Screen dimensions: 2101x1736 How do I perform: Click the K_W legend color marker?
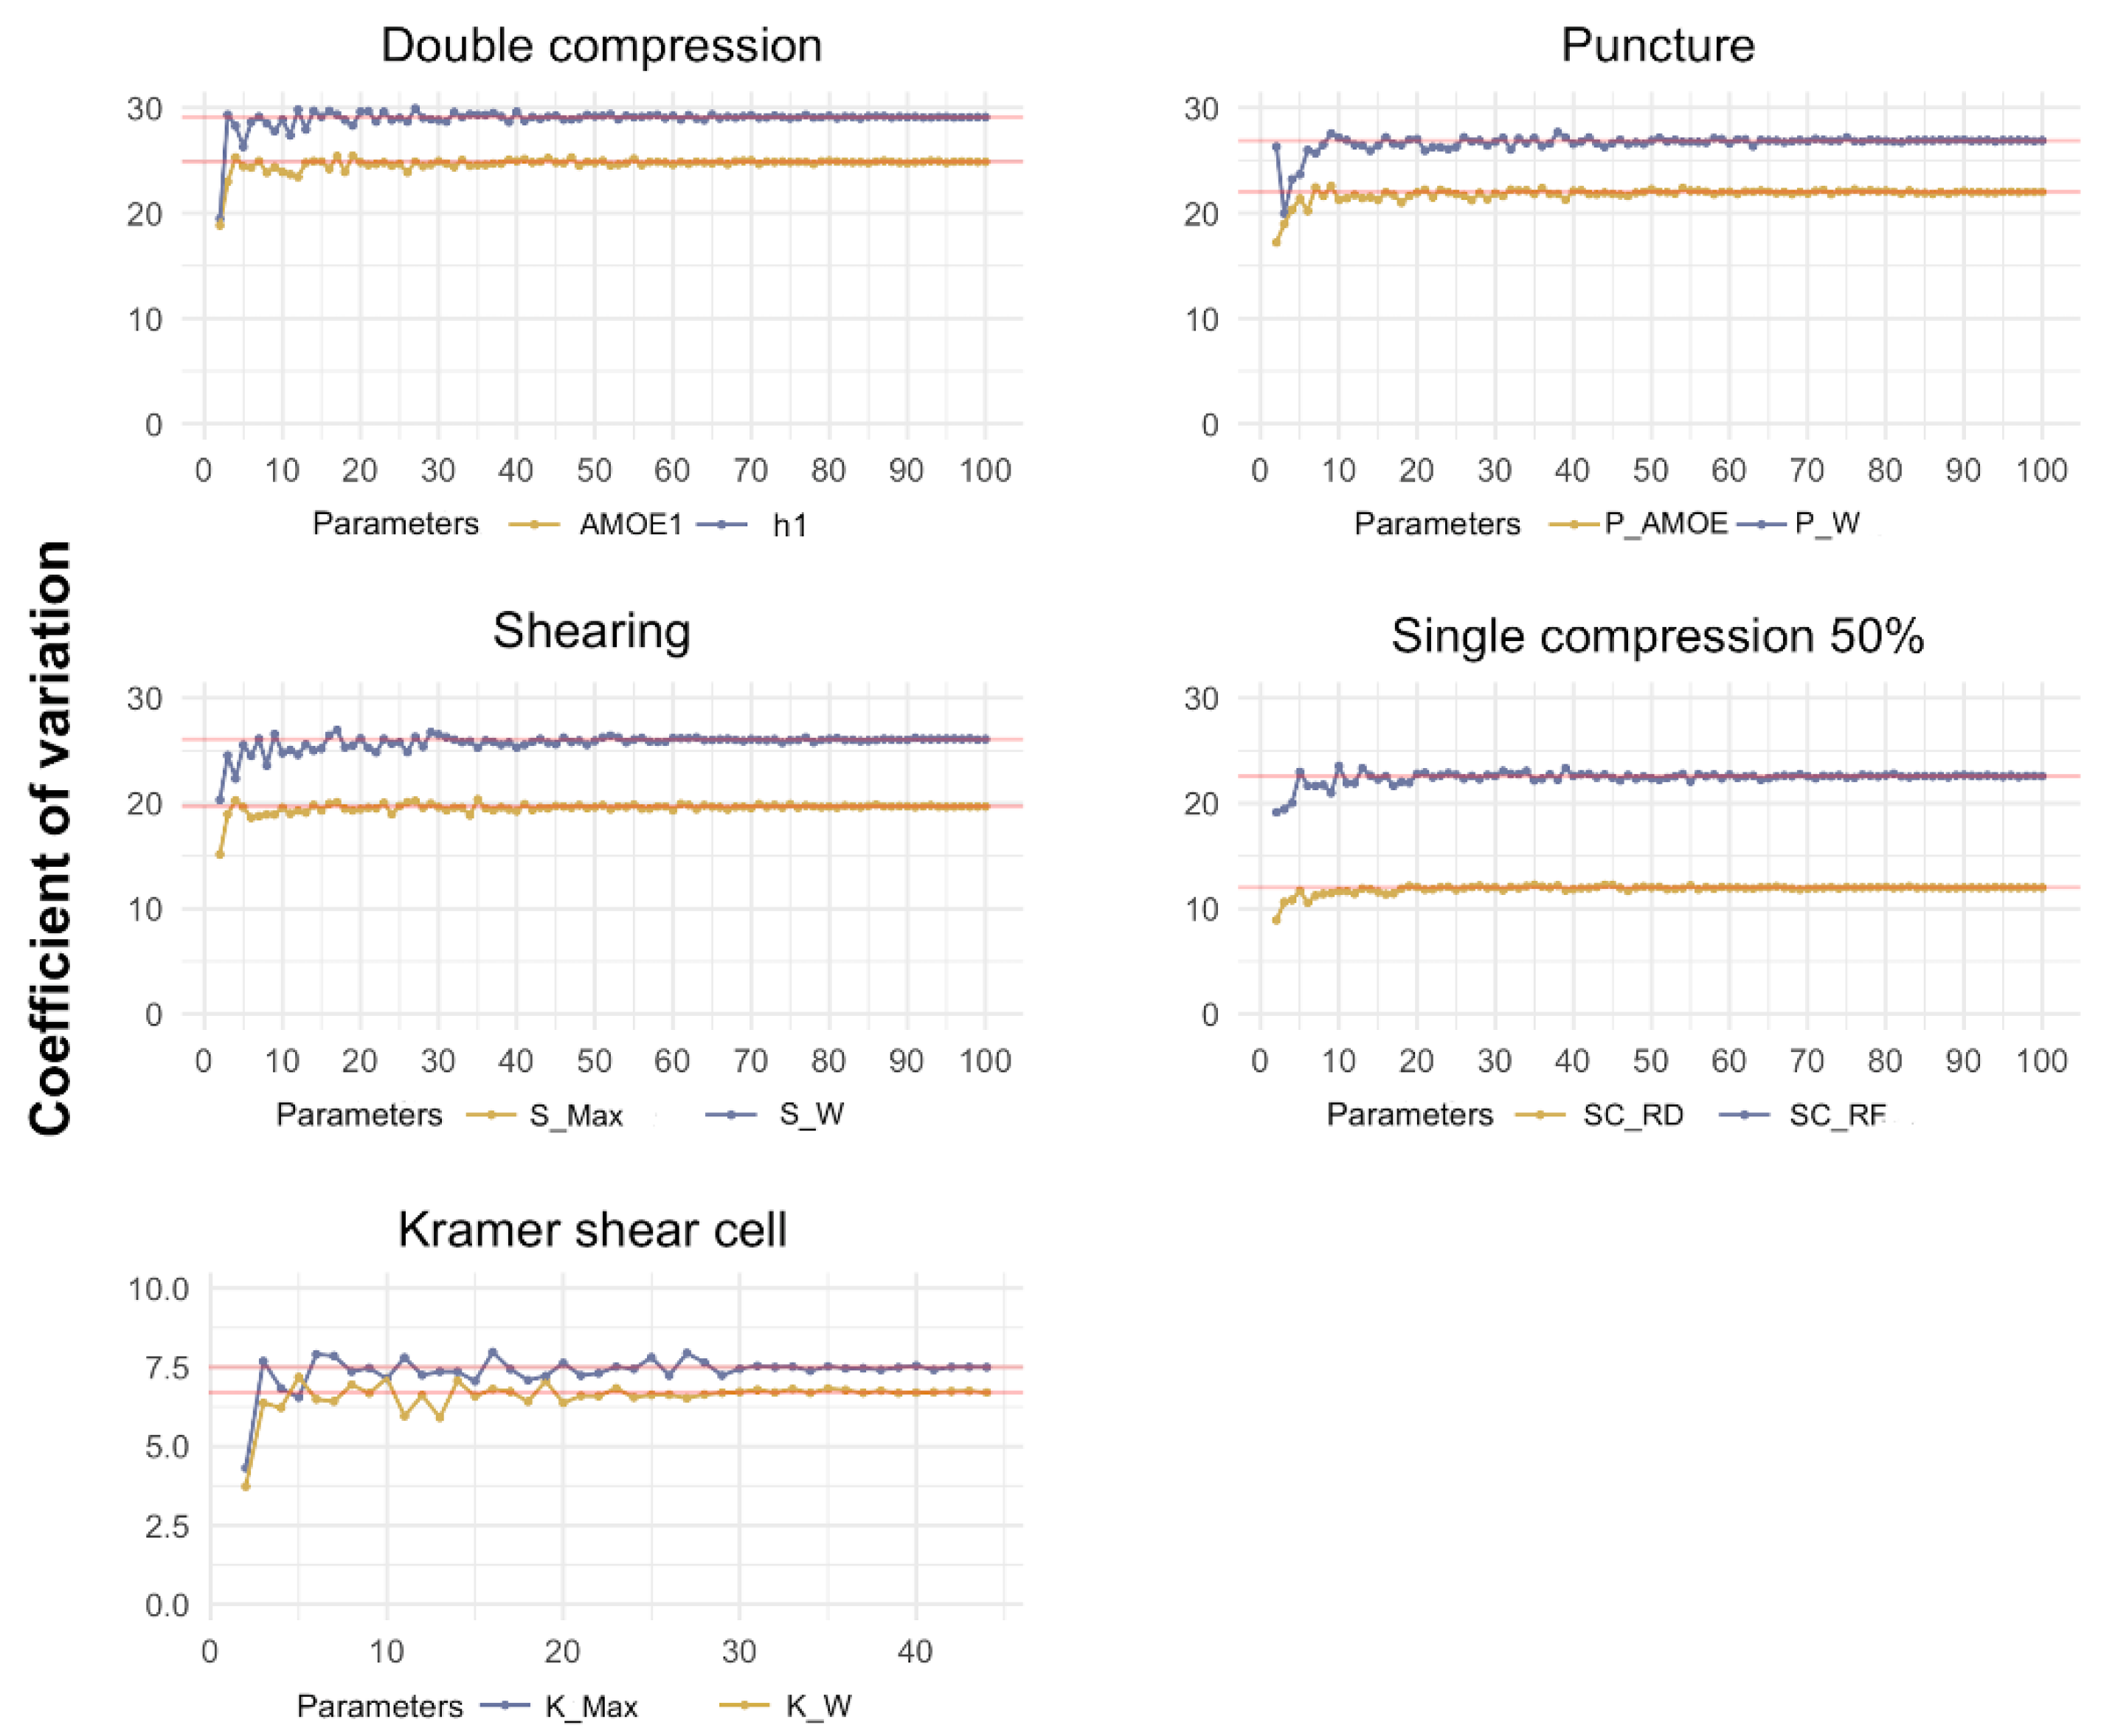click(744, 1705)
